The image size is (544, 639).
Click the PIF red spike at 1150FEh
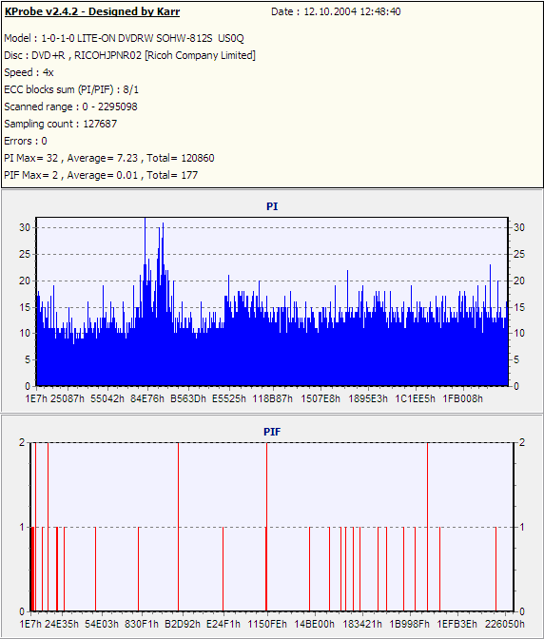click(266, 527)
